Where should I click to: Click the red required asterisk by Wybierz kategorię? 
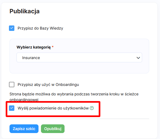pyautogui.click(x=53, y=47)
